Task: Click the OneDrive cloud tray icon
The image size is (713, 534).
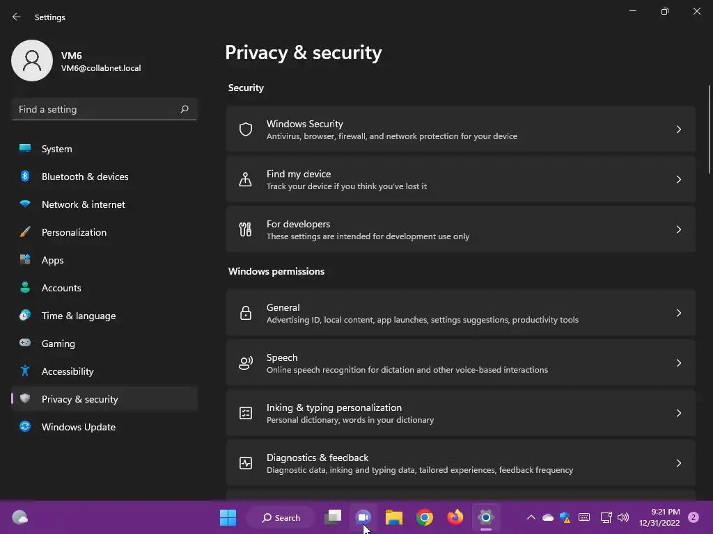Action: [x=548, y=517]
